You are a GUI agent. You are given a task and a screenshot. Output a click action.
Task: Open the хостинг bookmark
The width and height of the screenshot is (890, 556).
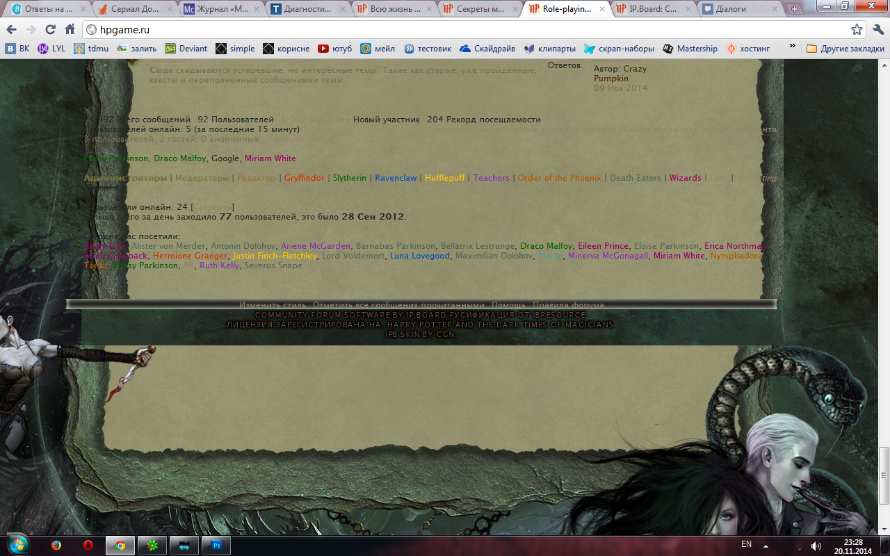[748, 49]
